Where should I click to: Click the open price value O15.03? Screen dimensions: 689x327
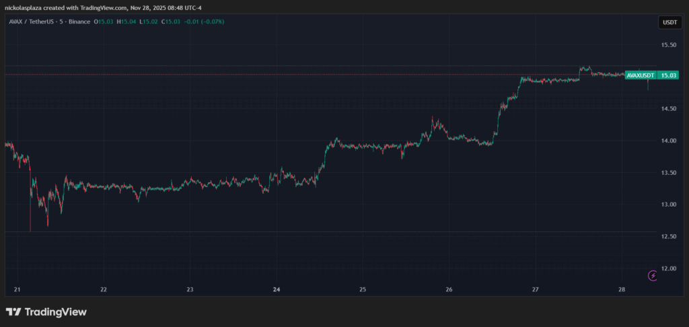pyautogui.click(x=105, y=22)
